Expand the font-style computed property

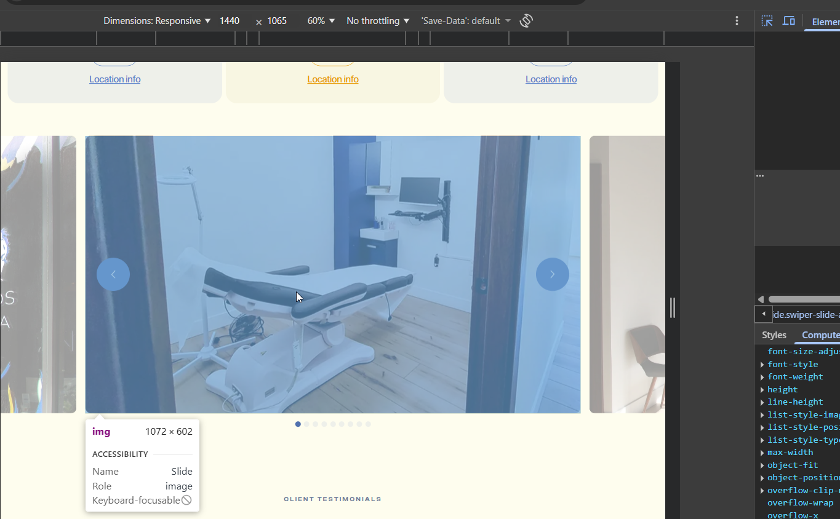click(x=762, y=365)
